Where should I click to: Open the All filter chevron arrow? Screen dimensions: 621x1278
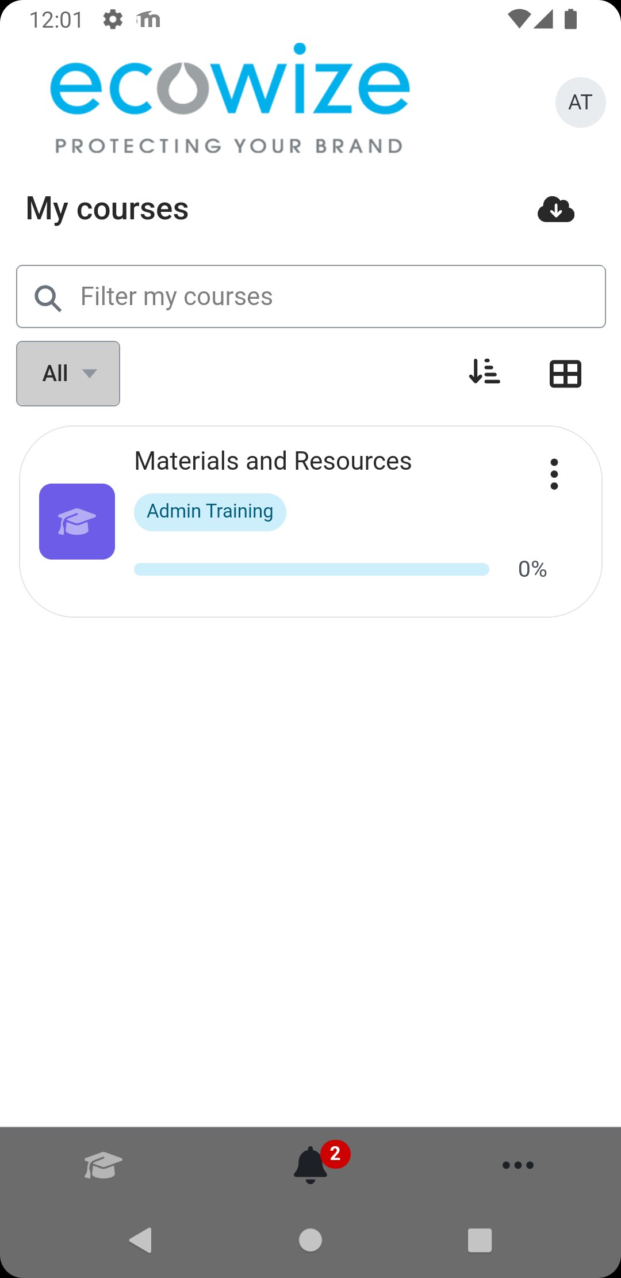90,374
